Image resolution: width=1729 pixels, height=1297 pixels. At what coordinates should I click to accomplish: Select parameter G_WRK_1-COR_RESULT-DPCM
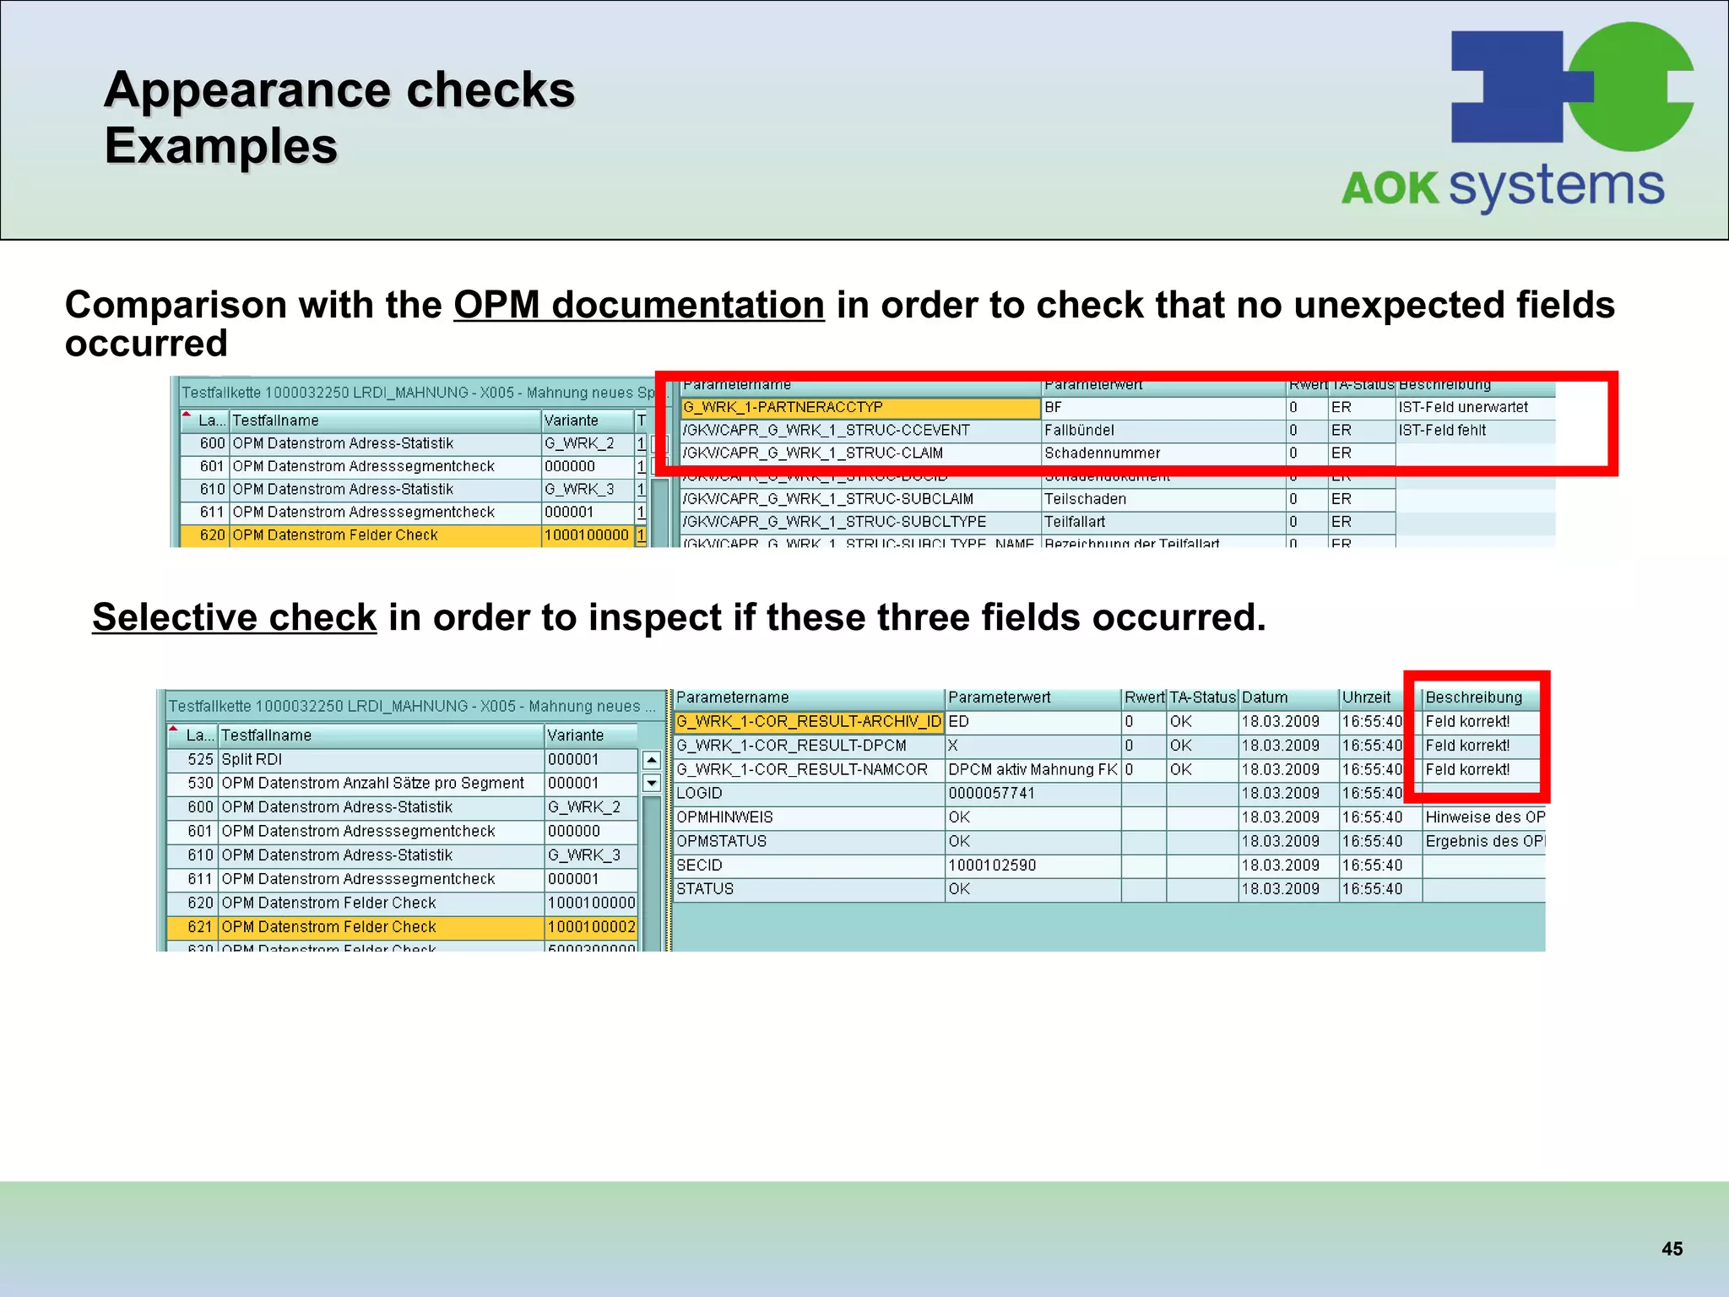[x=809, y=746]
